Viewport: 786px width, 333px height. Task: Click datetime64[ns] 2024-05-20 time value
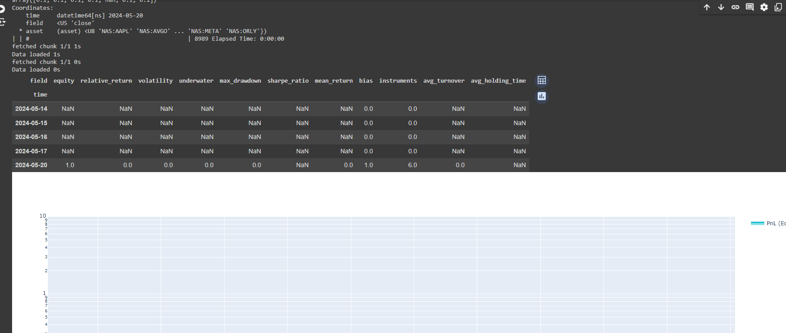(x=100, y=16)
